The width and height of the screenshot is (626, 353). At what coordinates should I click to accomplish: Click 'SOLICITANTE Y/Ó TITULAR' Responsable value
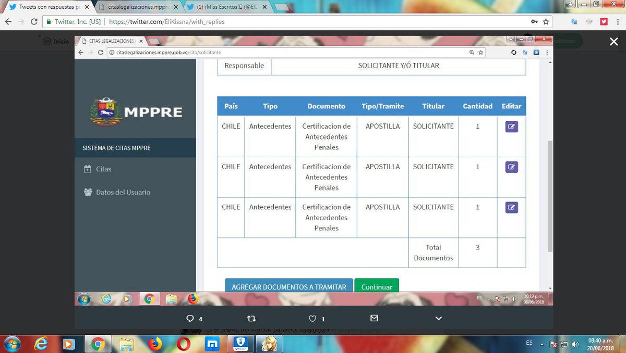tap(399, 66)
